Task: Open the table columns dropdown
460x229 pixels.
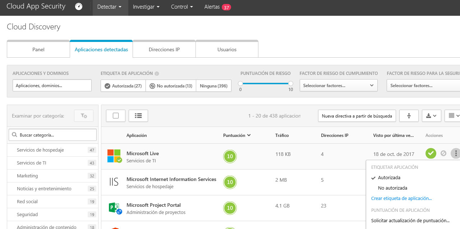Action: (452, 116)
